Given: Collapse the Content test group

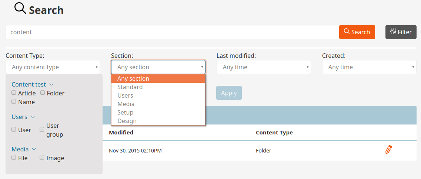Looking at the screenshot, I should 51,84.
